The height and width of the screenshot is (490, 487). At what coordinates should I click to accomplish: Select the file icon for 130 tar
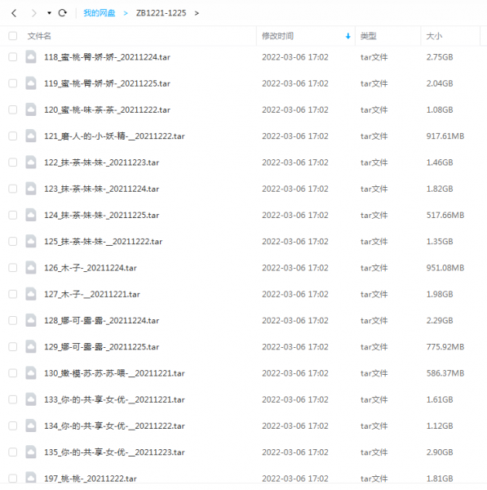[x=31, y=373]
